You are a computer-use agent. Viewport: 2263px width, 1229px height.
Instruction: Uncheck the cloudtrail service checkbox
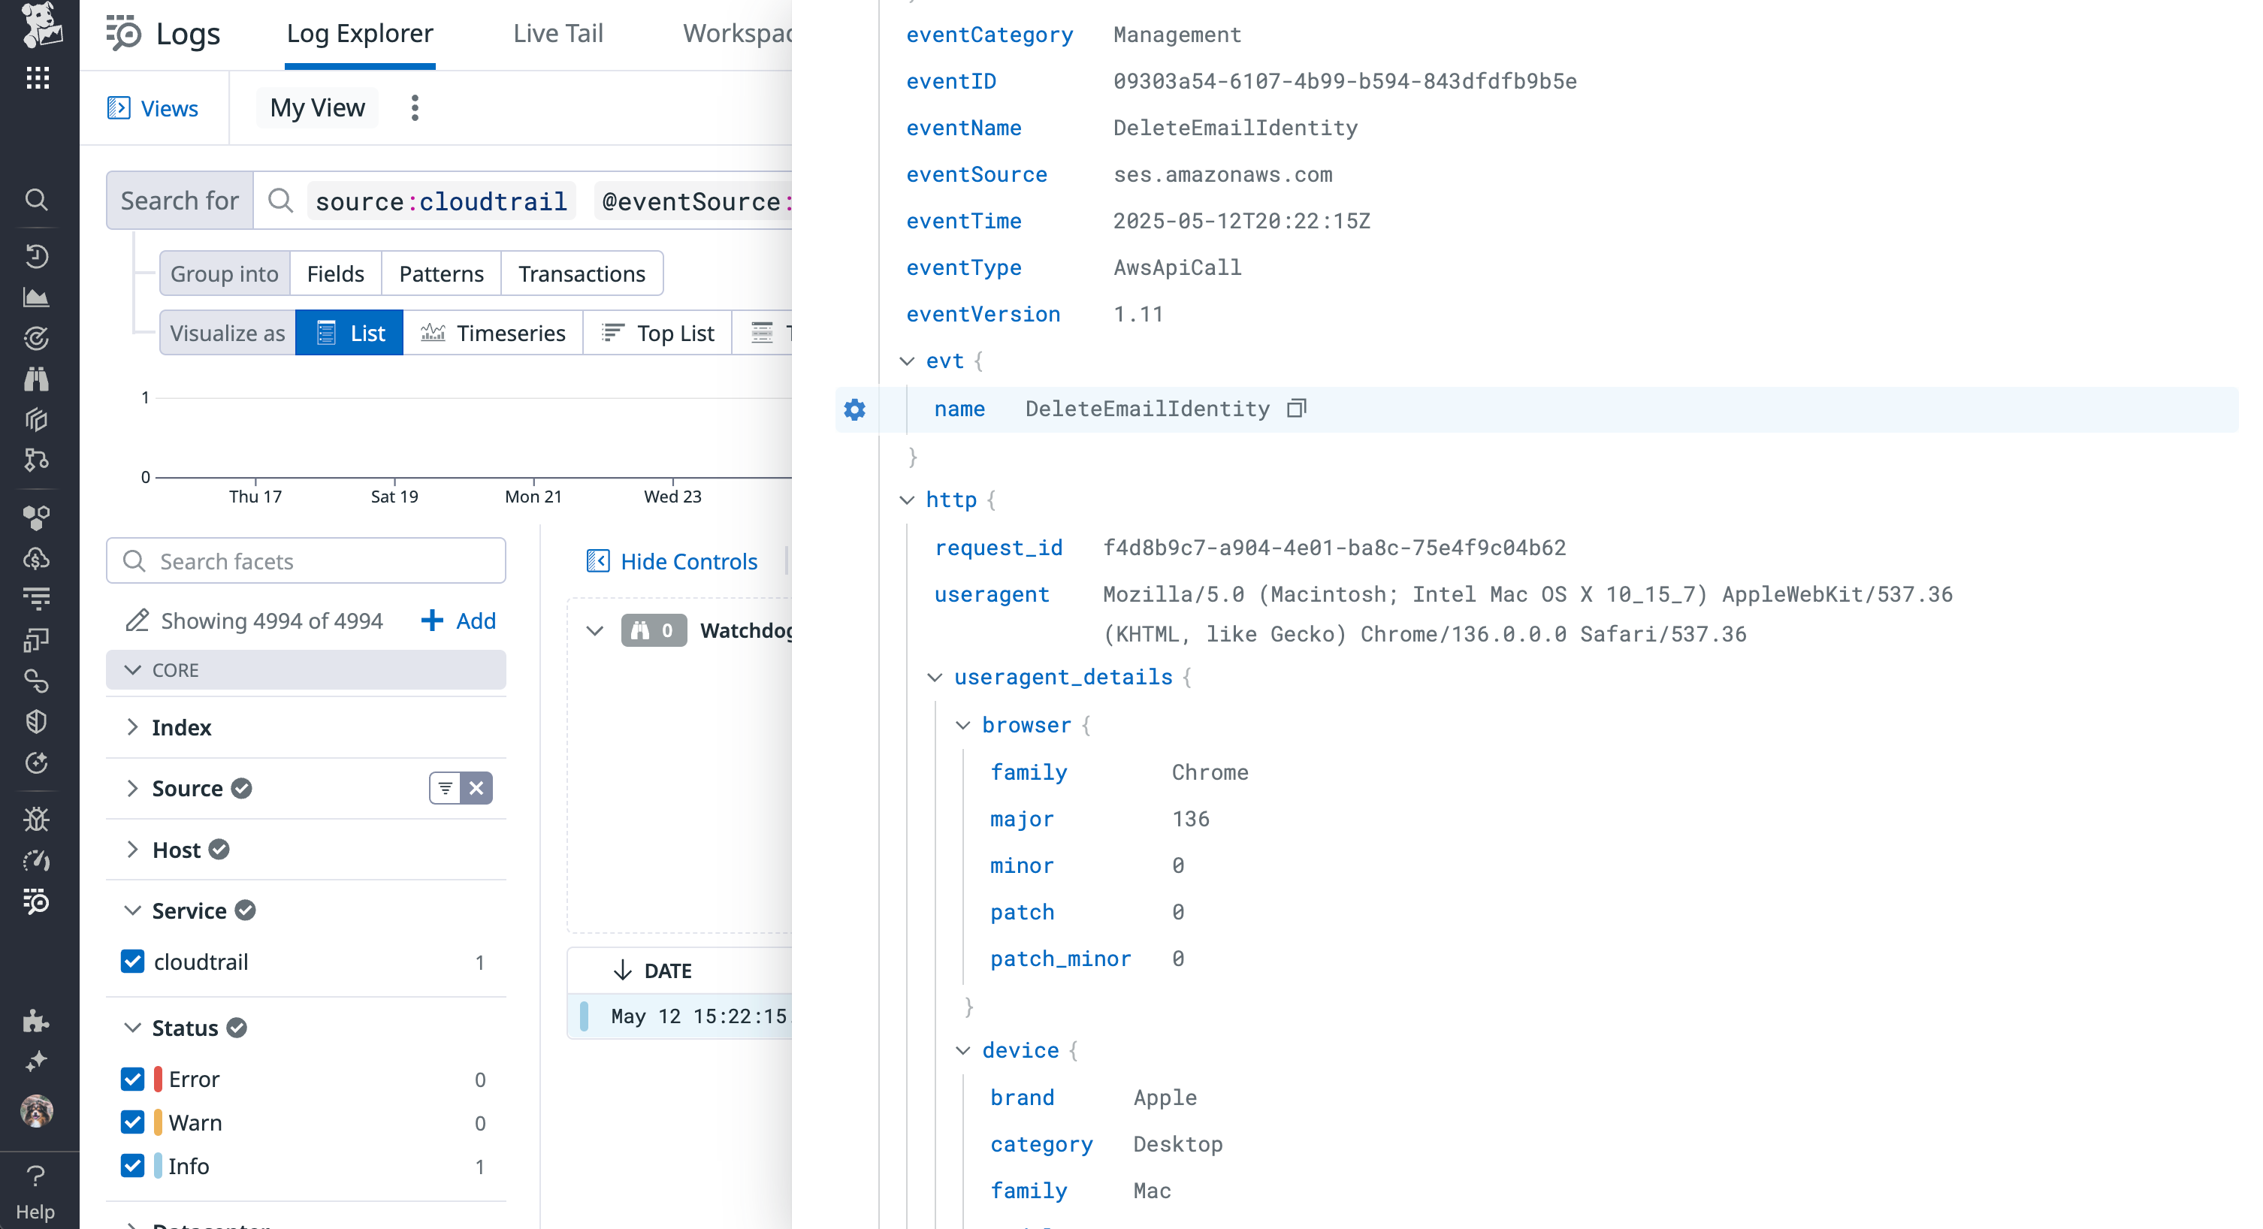(133, 961)
